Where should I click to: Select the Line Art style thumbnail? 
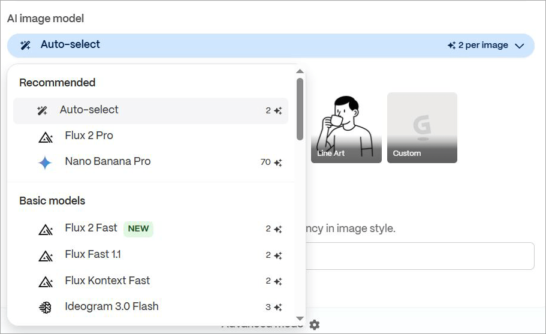coord(346,128)
